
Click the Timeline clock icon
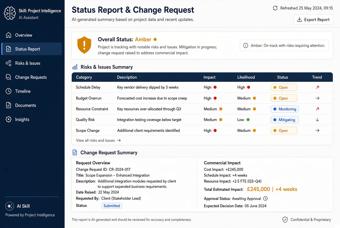click(x=8, y=91)
